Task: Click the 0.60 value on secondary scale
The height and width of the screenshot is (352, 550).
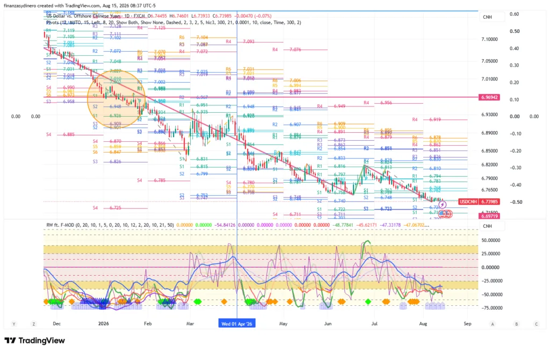Action: coord(514,14)
